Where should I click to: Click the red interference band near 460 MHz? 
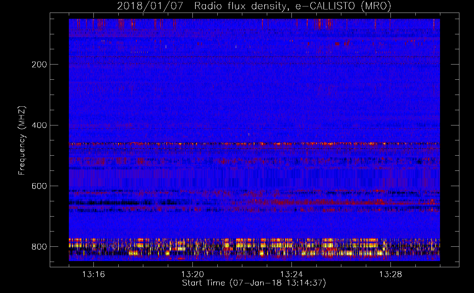click(x=254, y=144)
